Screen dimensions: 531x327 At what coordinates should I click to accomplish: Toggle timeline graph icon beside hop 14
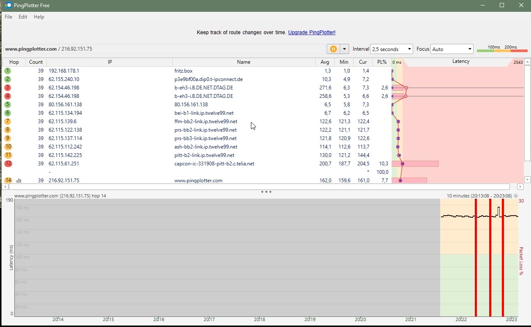pyautogui.click(x=19, y=181)
